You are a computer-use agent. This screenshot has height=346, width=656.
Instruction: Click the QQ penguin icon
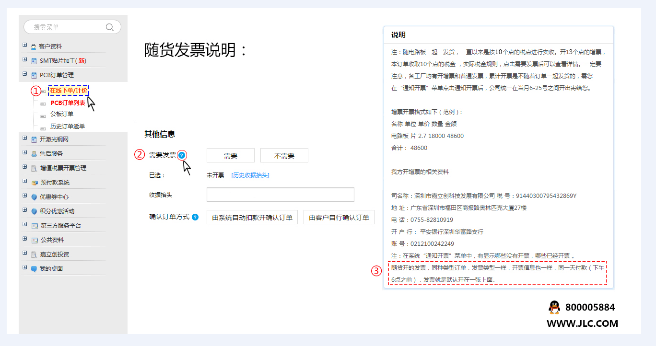click(554, 307)
